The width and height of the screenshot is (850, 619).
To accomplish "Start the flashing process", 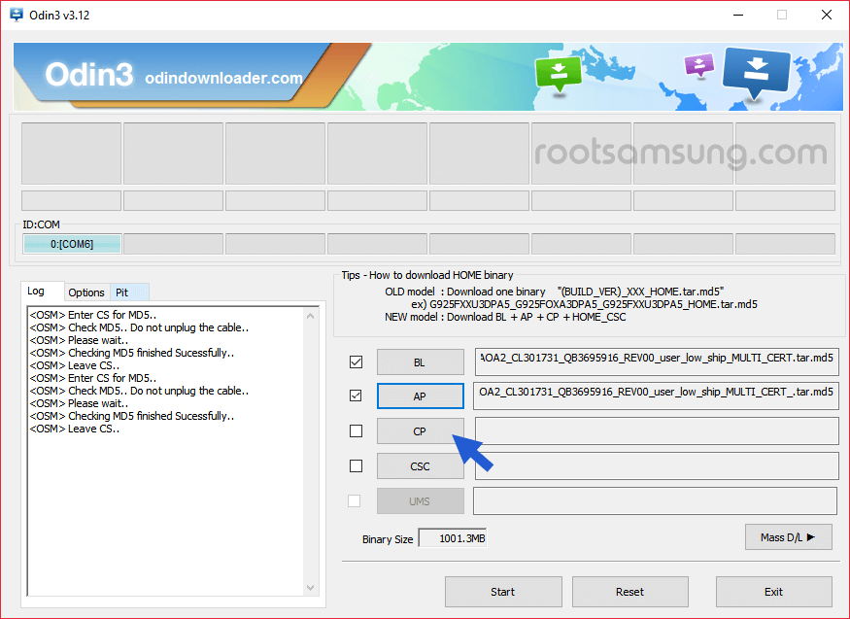I will pos(503,592).
